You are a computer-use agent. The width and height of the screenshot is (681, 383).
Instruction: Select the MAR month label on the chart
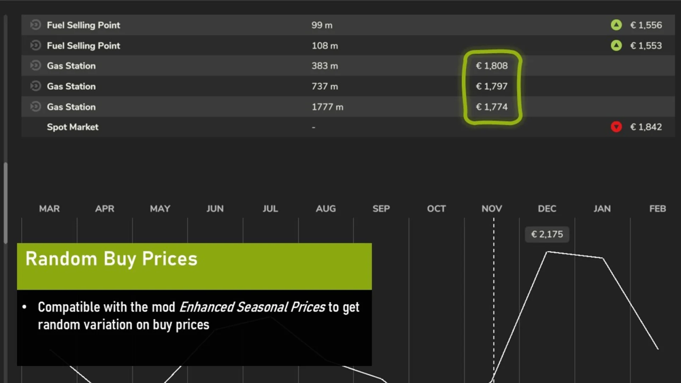49,209
